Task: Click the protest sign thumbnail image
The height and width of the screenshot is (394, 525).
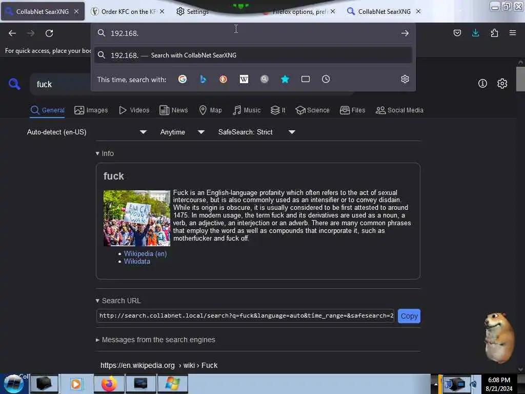Action: point(136,218)
